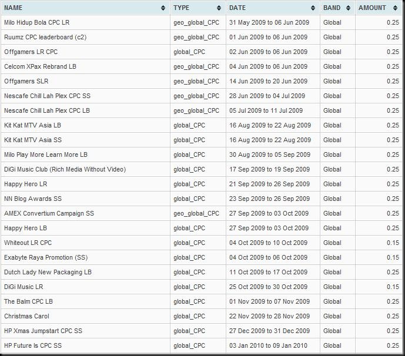This screenshot has width=405, height=356.
Task: Select the 'Happy Hero LR' campaign name
Action: pyautogui.click(x=26, y=184)
